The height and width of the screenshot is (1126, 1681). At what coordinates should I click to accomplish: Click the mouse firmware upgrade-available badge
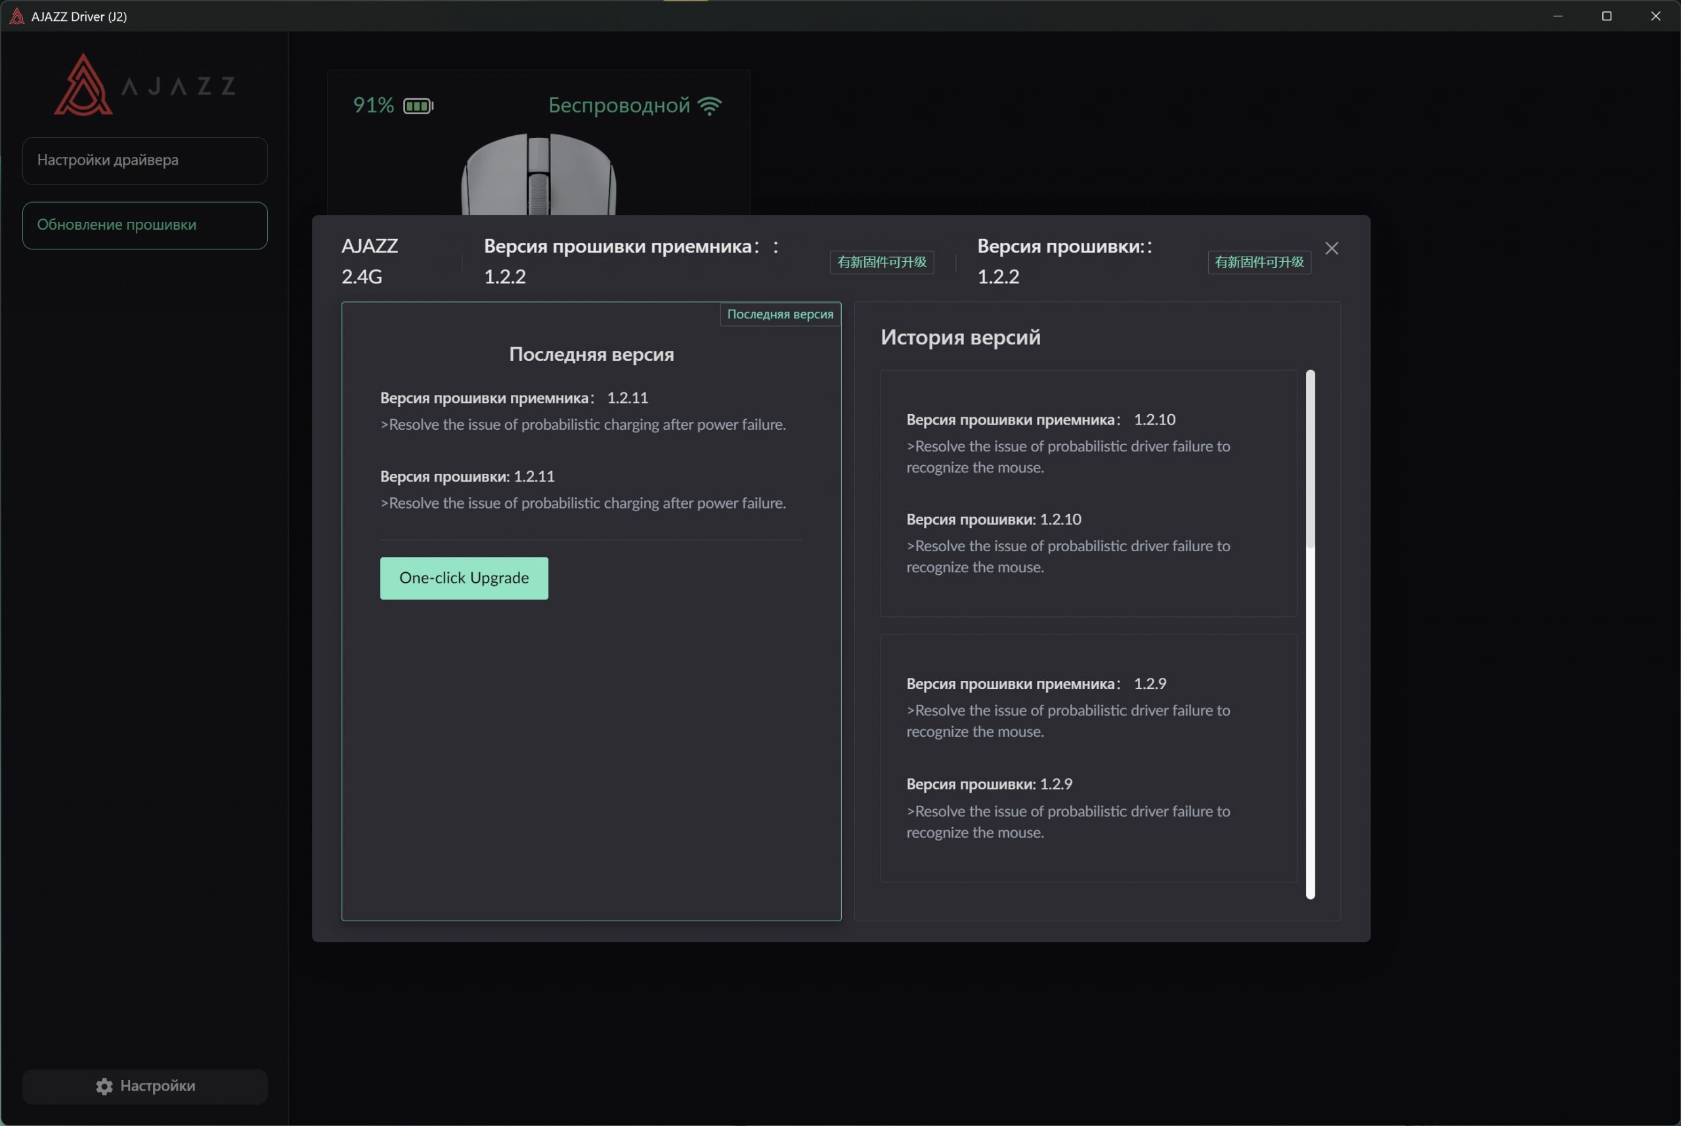(x=1258, y=262)
